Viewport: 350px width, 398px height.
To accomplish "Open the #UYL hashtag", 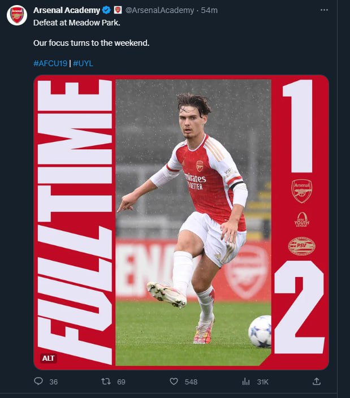I will pyautogui.click(x=83, y=63).
